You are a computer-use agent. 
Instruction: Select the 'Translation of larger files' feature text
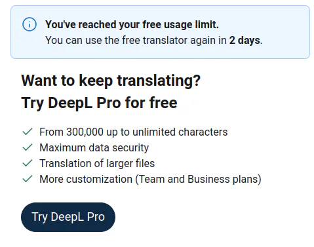click(x=97, y=164)
